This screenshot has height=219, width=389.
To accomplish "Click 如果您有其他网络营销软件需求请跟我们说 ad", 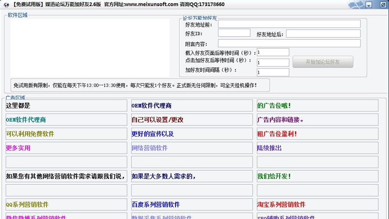I will click(x=66, y=176).
